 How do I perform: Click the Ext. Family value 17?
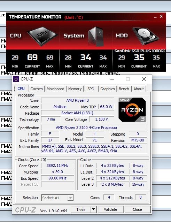pyautogui.click(x=50, y=140)
